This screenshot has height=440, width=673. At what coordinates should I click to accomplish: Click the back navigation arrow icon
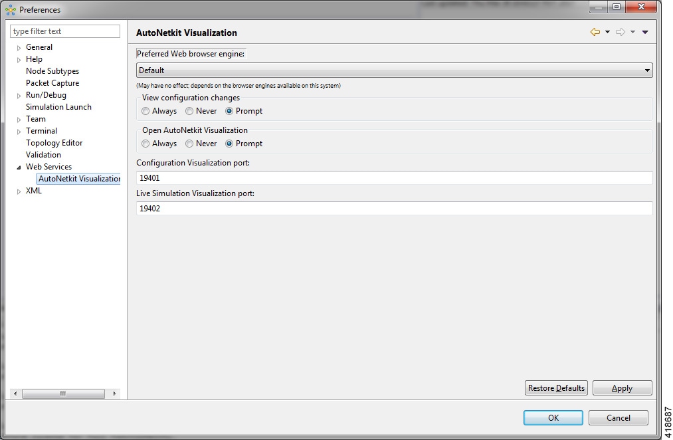pyautogui.click(x=595, y=32)
